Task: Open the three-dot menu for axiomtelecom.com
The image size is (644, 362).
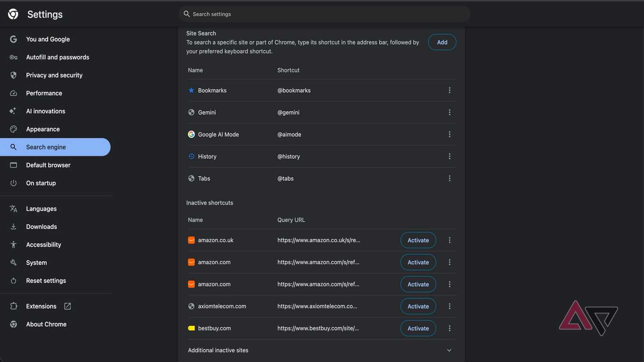Action: click(450, 306)
